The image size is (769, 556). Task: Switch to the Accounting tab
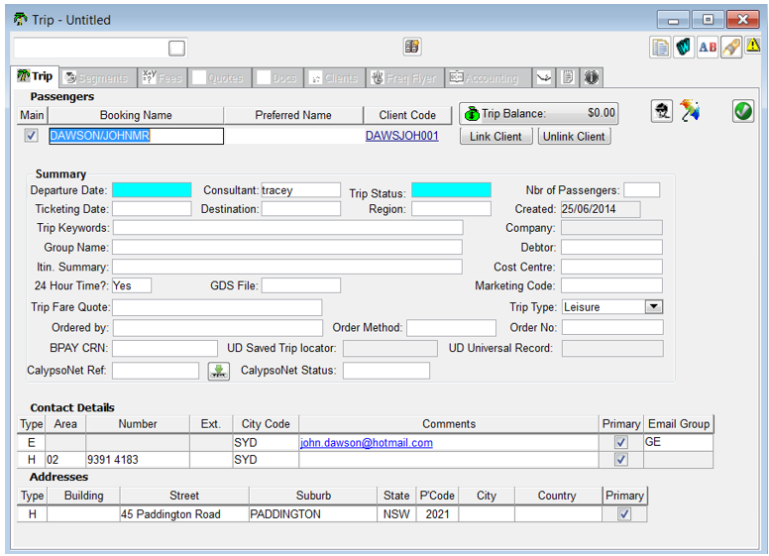[x=488, y=77]
